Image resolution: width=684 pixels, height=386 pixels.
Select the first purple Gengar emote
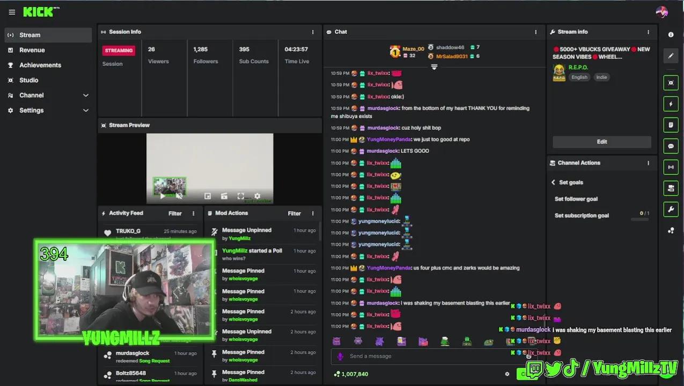pyautogui.click(x=336, y=342)
